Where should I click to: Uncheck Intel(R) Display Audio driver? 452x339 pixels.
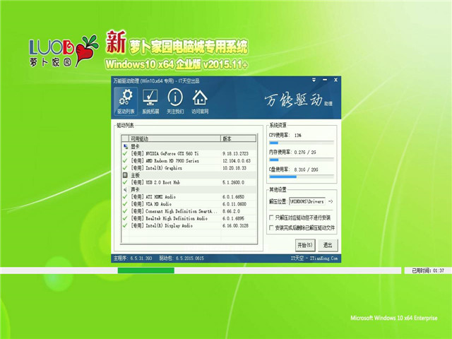tap(125, 226)
